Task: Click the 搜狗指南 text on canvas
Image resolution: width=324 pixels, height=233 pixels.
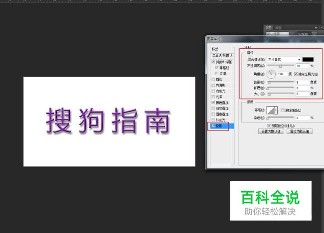Action: [x=108, y=121]
